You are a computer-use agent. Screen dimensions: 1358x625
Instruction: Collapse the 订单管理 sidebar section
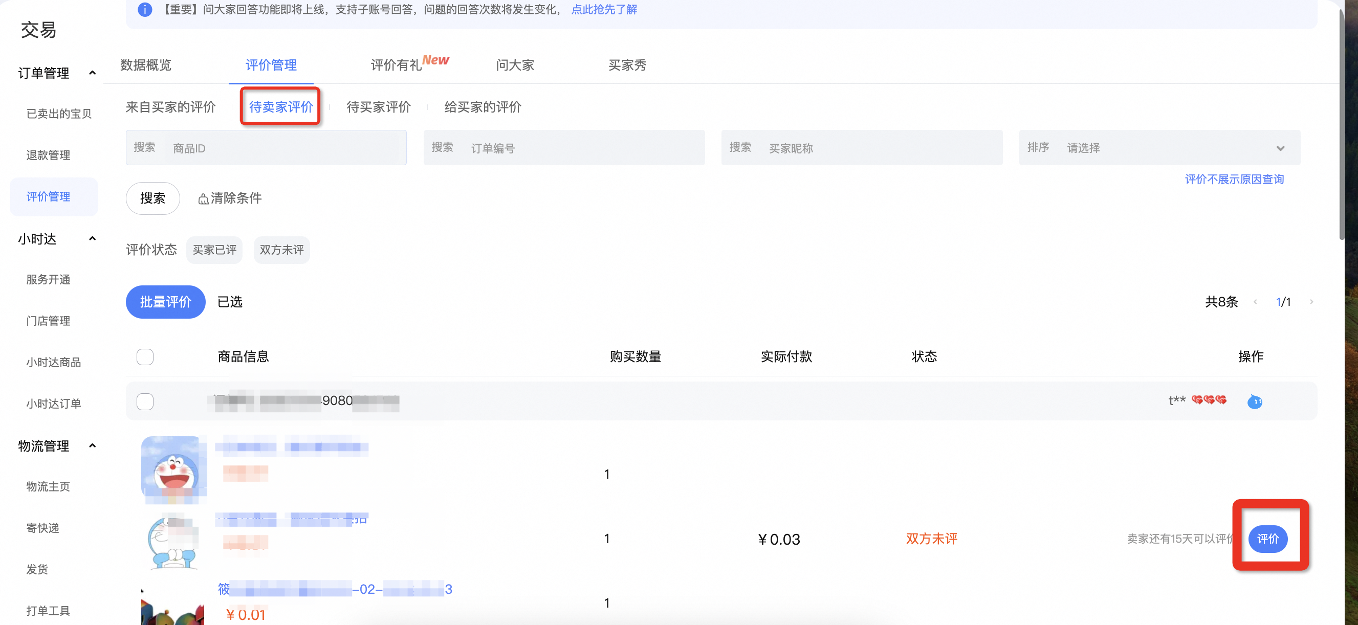click(x=93, y=73)
